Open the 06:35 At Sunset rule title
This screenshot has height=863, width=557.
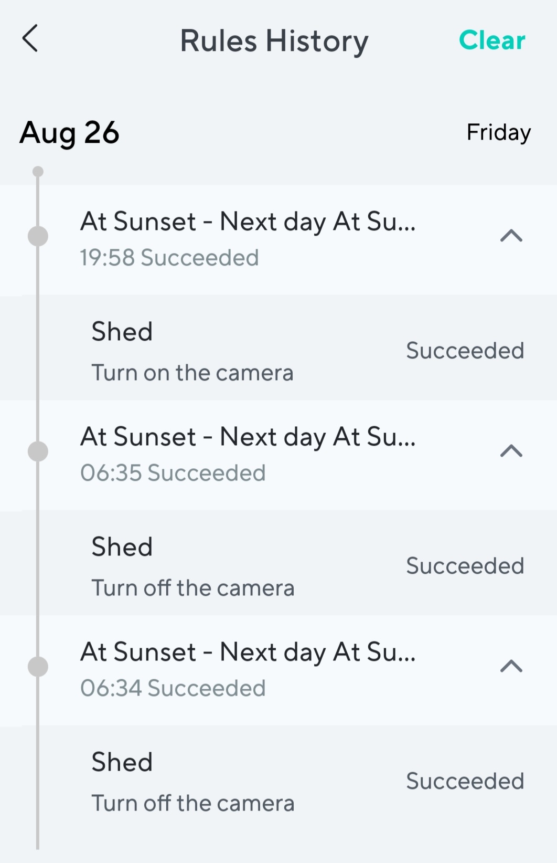coord(248,437)
